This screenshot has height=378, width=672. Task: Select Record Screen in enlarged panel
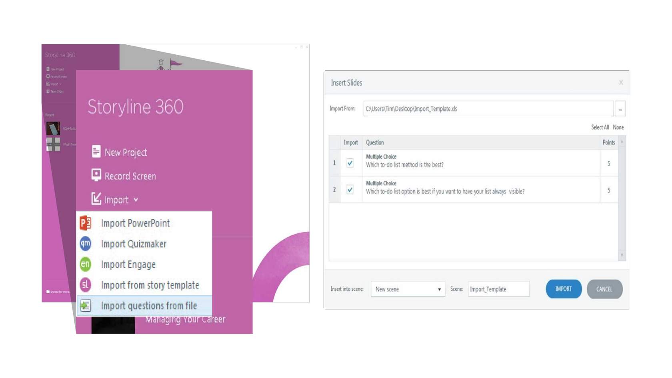[x=130, y=176]
